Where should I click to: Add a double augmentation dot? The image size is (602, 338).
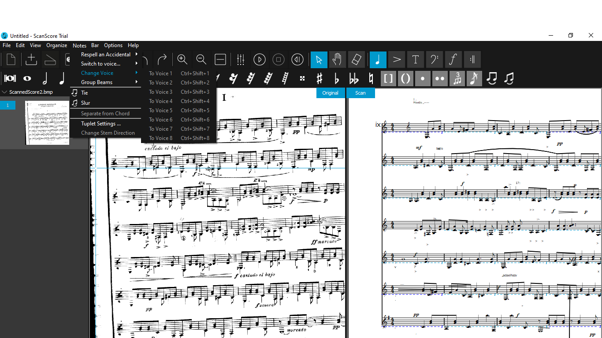[x=440, y=79]
